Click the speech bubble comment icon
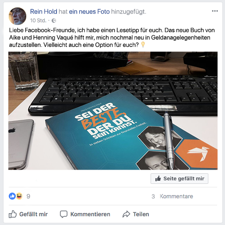This screenshot has width=225, height=225. [x=63, y=214]
